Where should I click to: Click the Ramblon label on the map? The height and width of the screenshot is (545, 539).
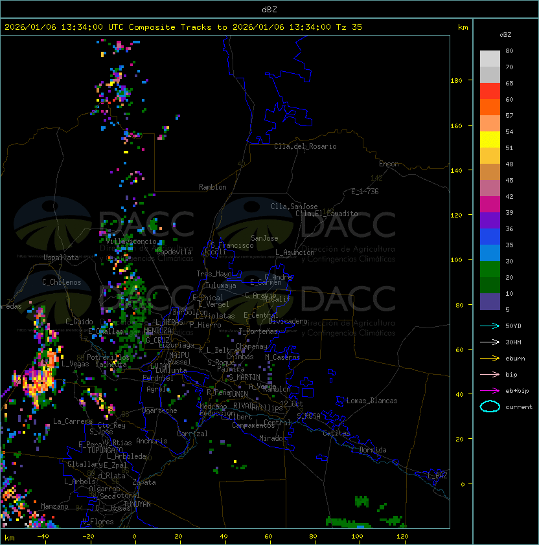click(x=212, y=187)
